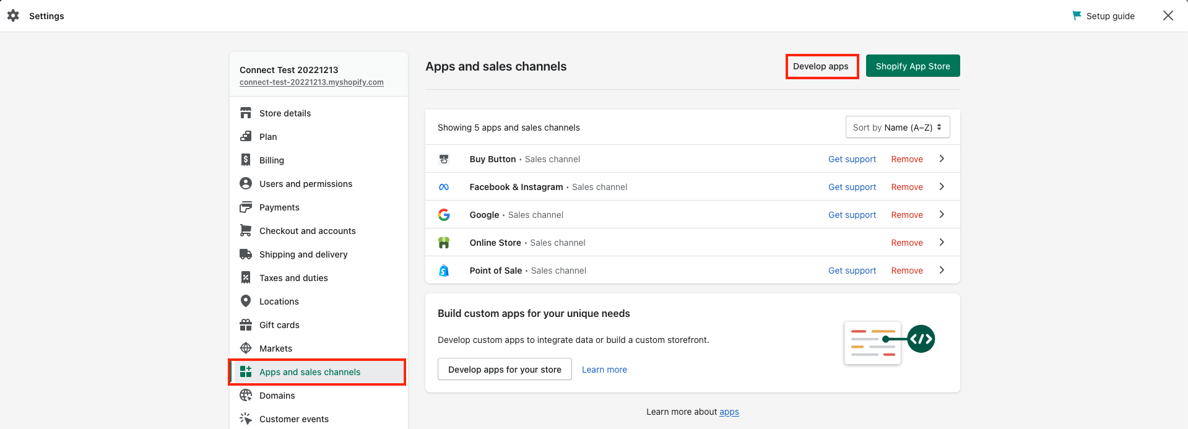This screenshot has height=429, width=1188.
Task: Click the Online Store app name
Action: click(x=495, y=243)
